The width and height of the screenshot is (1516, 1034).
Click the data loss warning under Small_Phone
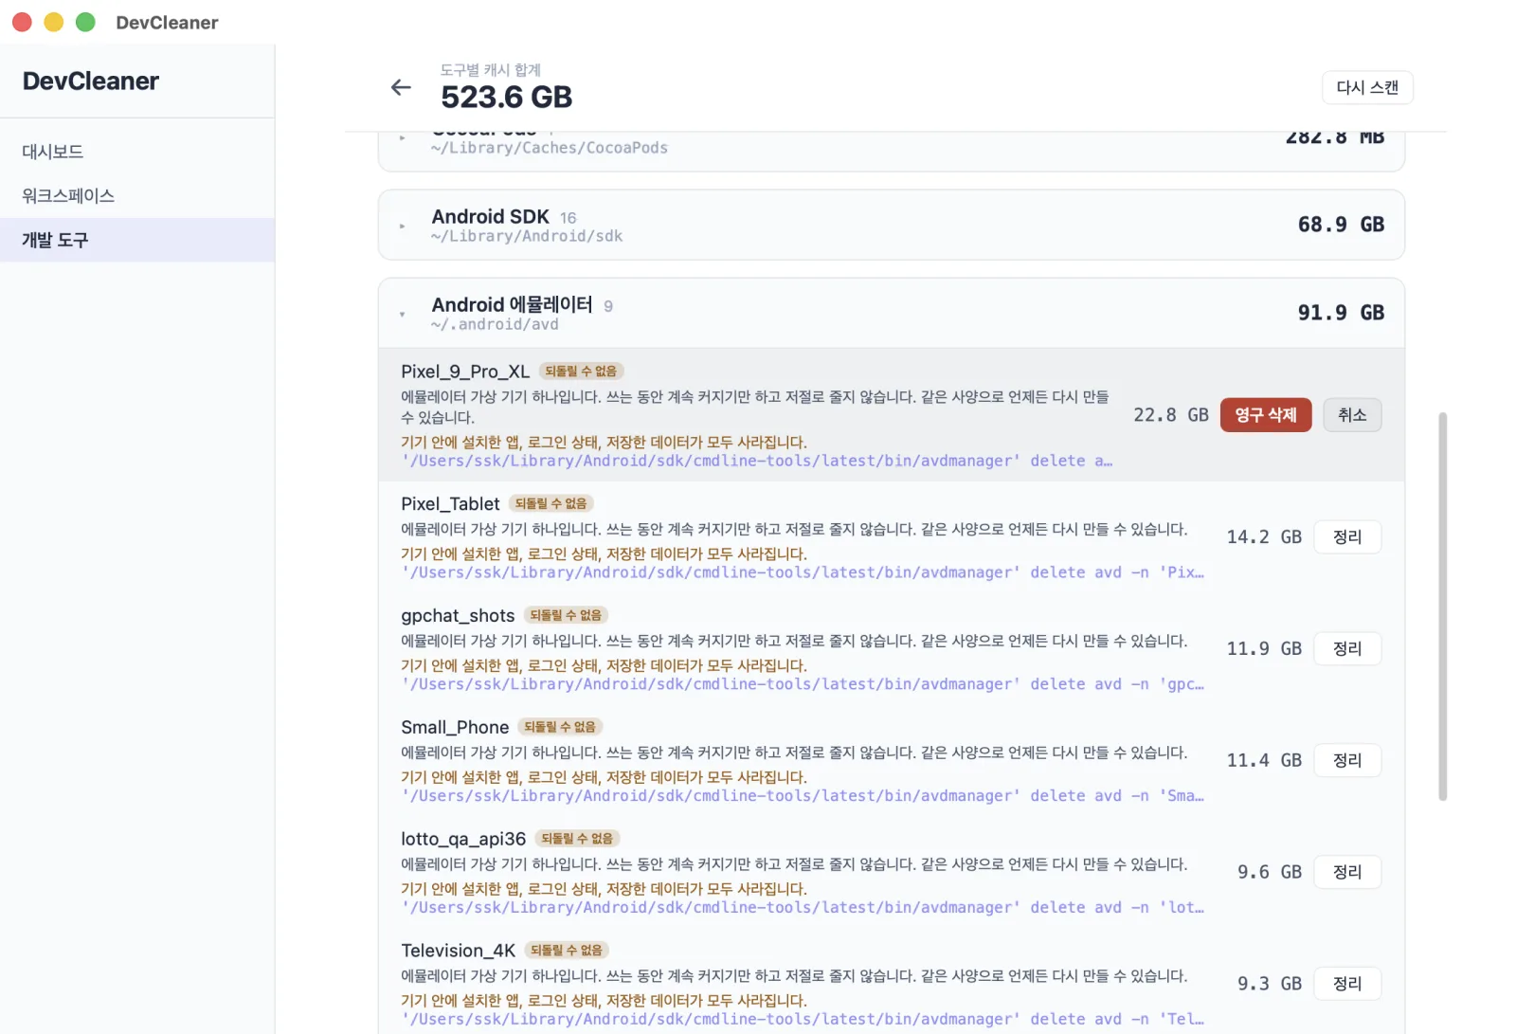point(604,778)
